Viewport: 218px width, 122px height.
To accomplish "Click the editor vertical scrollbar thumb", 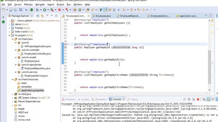I will pos(209,67).
